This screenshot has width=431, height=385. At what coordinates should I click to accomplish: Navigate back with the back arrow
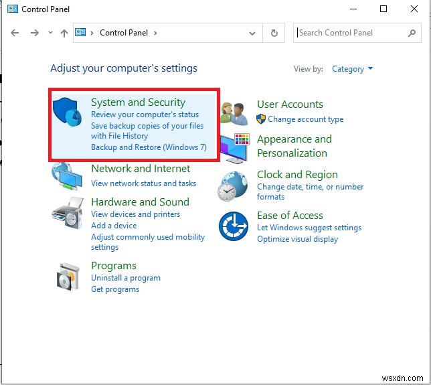[16, 33]
